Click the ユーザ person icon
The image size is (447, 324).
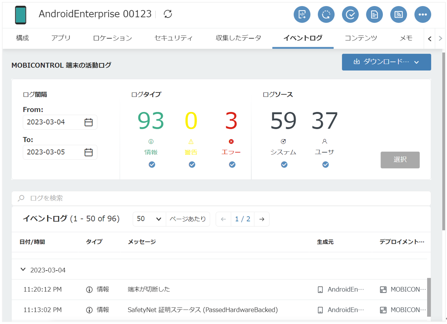click(325, 141)
